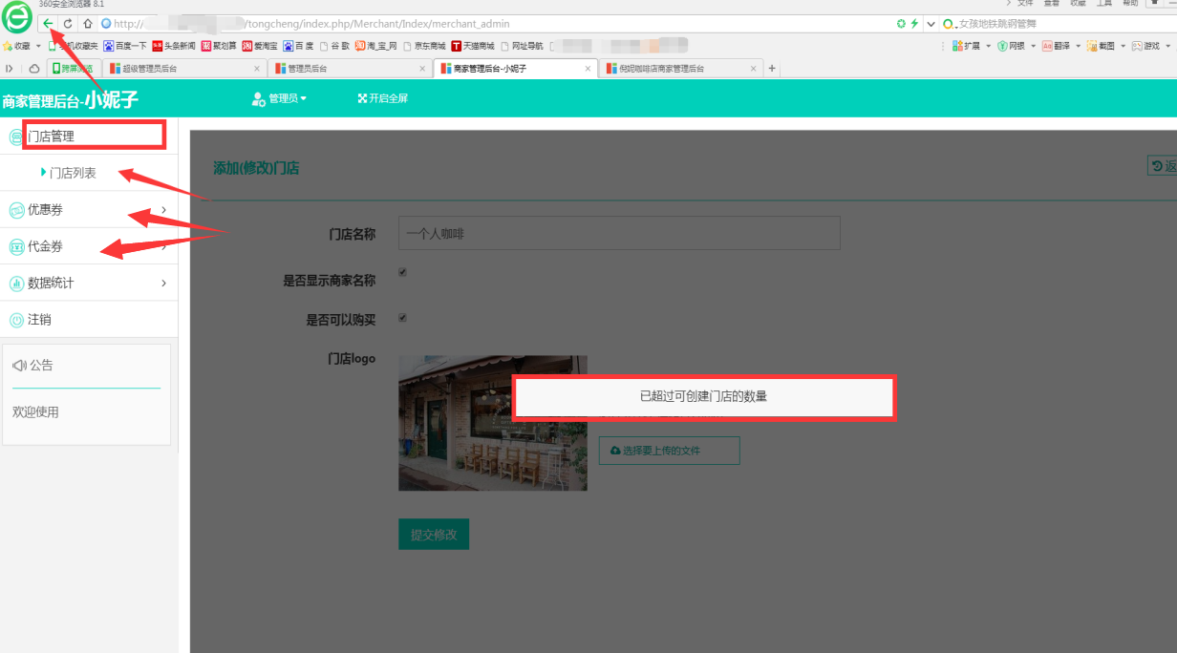Expand the 扩展 dropdown arrow
This screenshot has width=1177, height=653.
[988, 45]
